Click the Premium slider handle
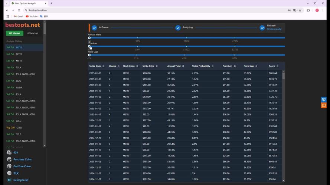This screenshot has width=330, height=185. [x=89, y=46]
